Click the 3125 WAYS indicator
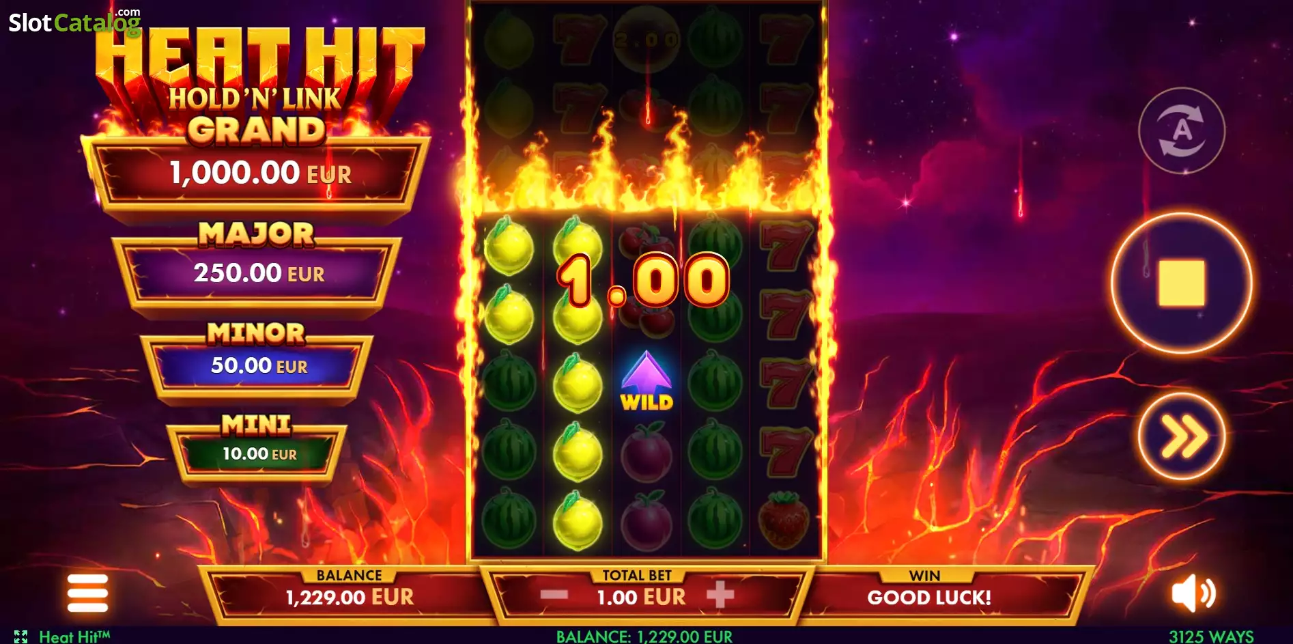Screen dimensions: 1293x644 (x=1211, y=636)
